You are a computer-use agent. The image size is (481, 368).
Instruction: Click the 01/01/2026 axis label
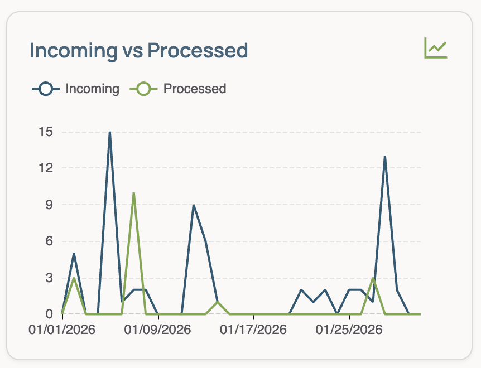point(62,330)
